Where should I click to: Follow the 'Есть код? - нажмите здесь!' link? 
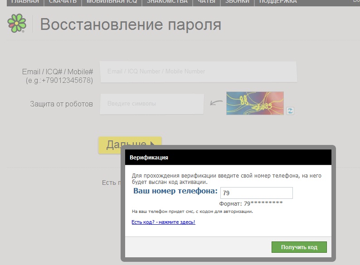163,222
